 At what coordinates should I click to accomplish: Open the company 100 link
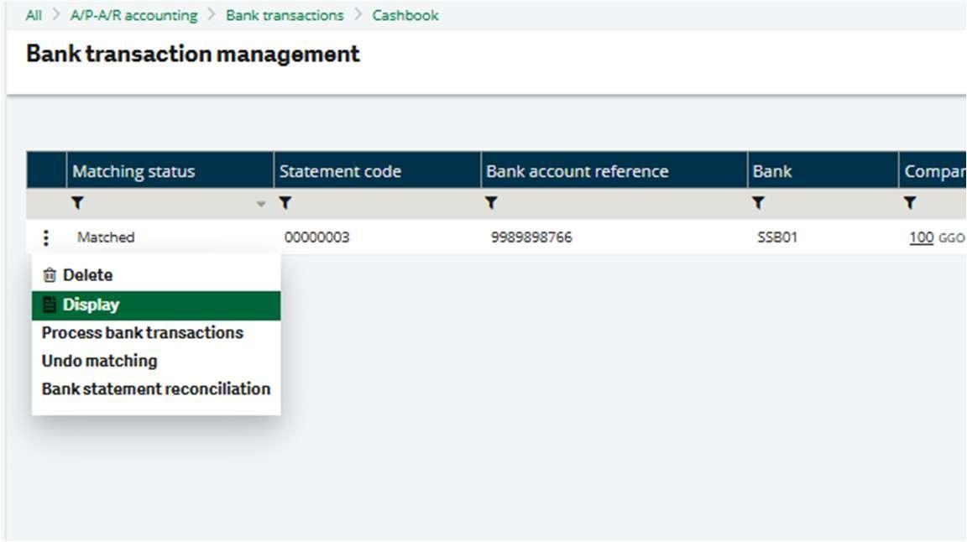click(x=921, y=237)
